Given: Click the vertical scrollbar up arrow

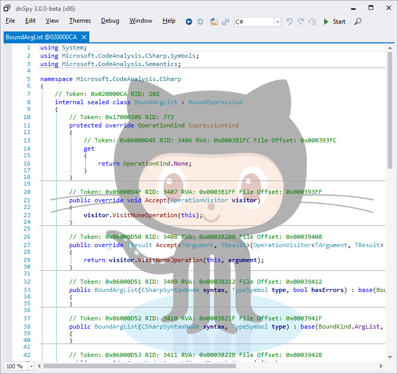Looking at the screenshot, I should pyautogui.click(x=390, y=47).
